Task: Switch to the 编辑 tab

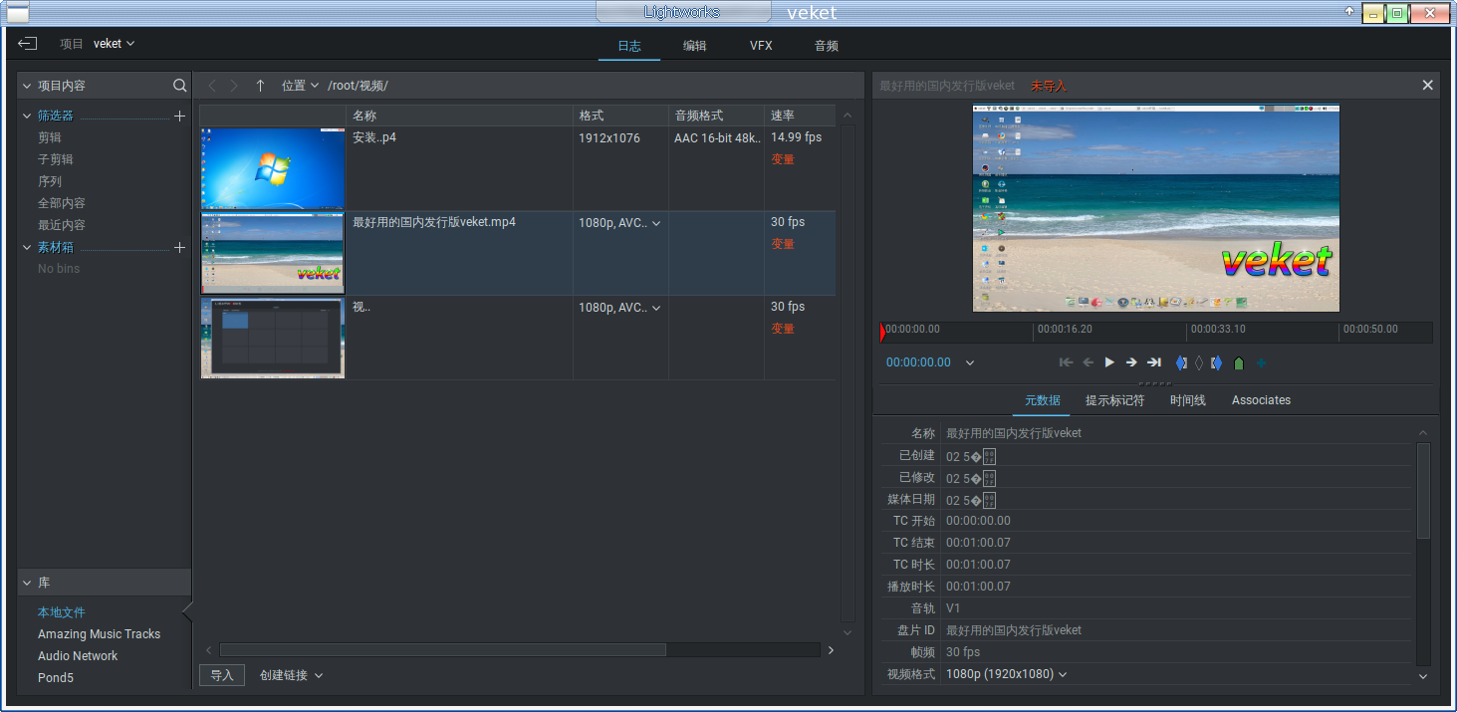Action: (x=695, y=46)
